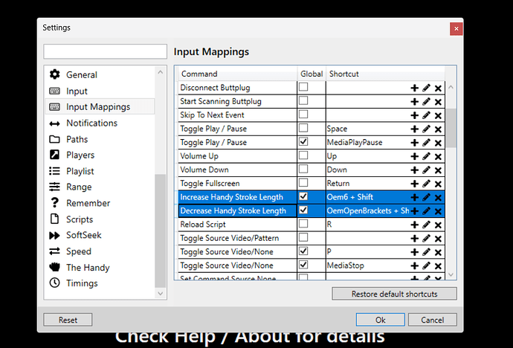Delete the Decrease Handy Stroke Length shortcut
This screenshot has height=348, width=513.
click(438, 211)
